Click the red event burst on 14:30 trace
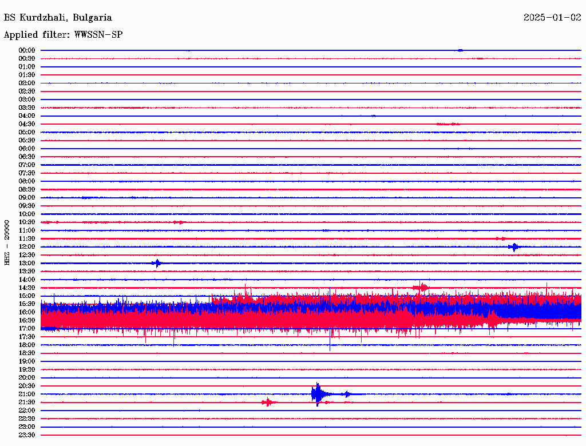This screenshot has height=446, width=586. point(421,287)
